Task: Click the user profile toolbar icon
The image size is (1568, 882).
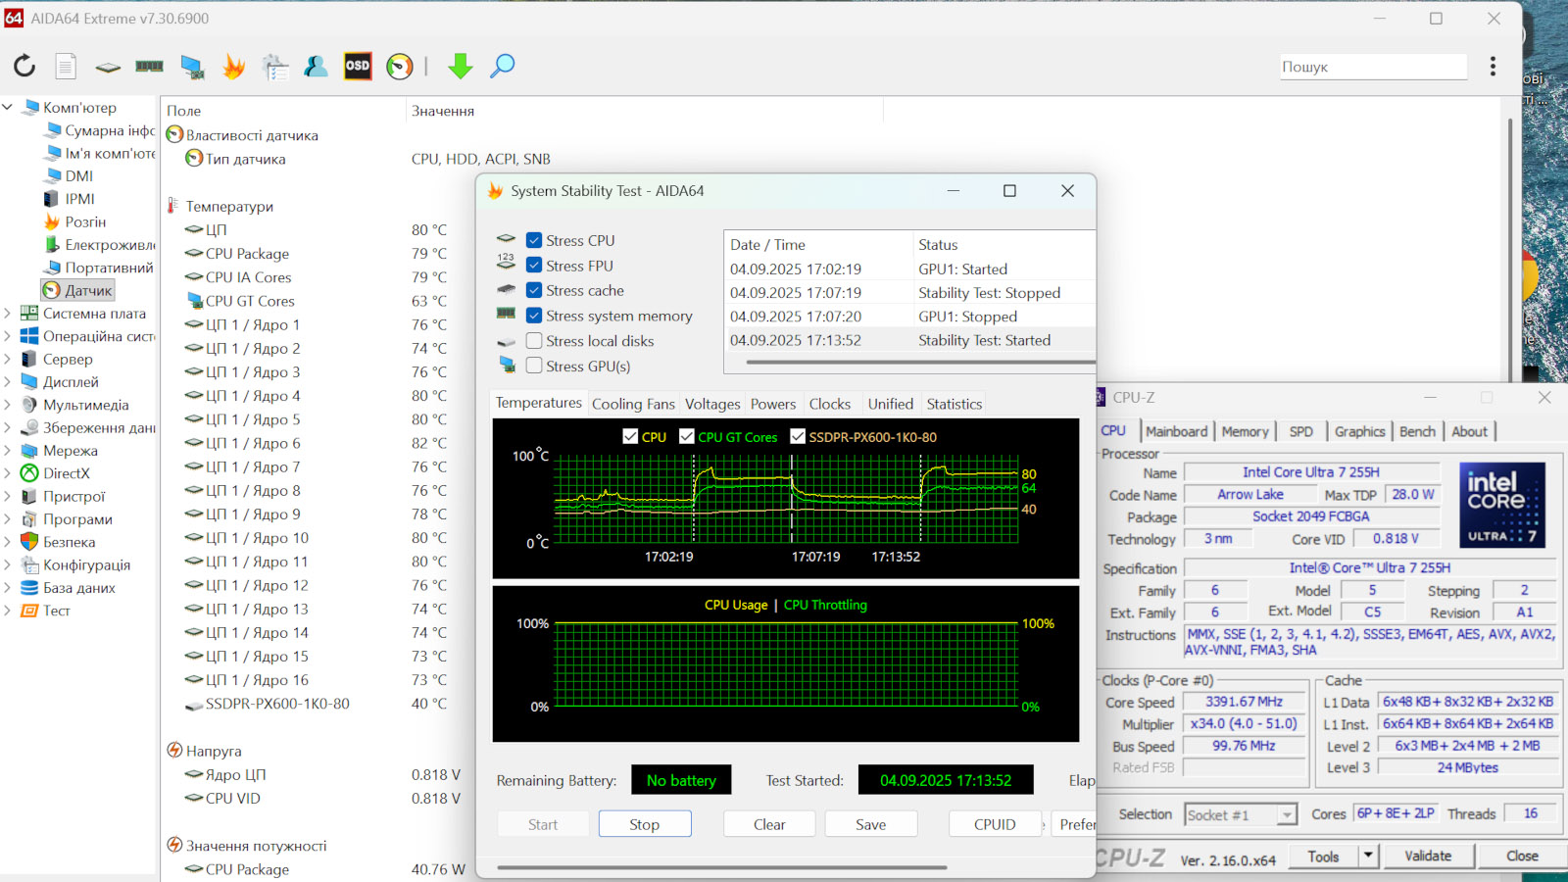Action: (x=316, y=66)
